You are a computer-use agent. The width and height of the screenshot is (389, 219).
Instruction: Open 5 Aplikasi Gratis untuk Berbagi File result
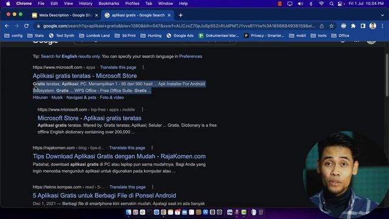click(x=105, y=195)
